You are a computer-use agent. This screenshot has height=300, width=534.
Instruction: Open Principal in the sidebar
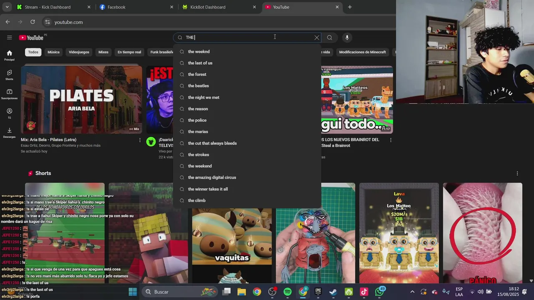[9, 55]
